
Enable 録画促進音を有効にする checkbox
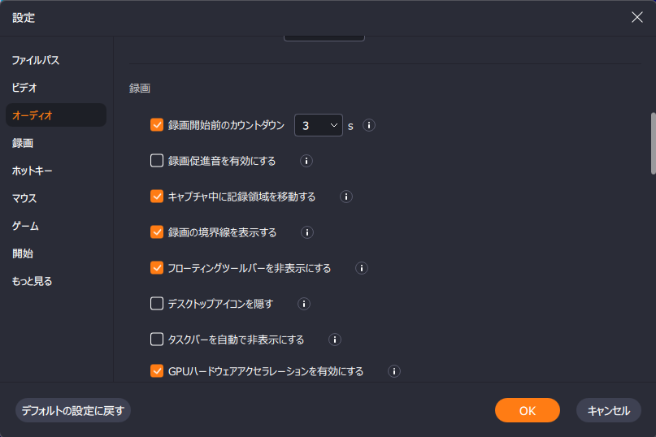(157, 161)
